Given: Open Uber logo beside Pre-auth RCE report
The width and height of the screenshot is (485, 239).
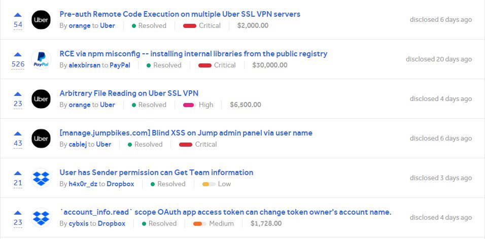Looking at the screenshot, I should (41, 20).
